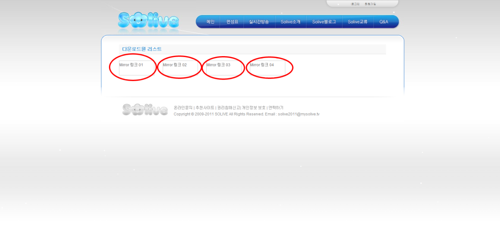
Task: Choose Mirror 링크 04 download link
Action: coord(261,65)
